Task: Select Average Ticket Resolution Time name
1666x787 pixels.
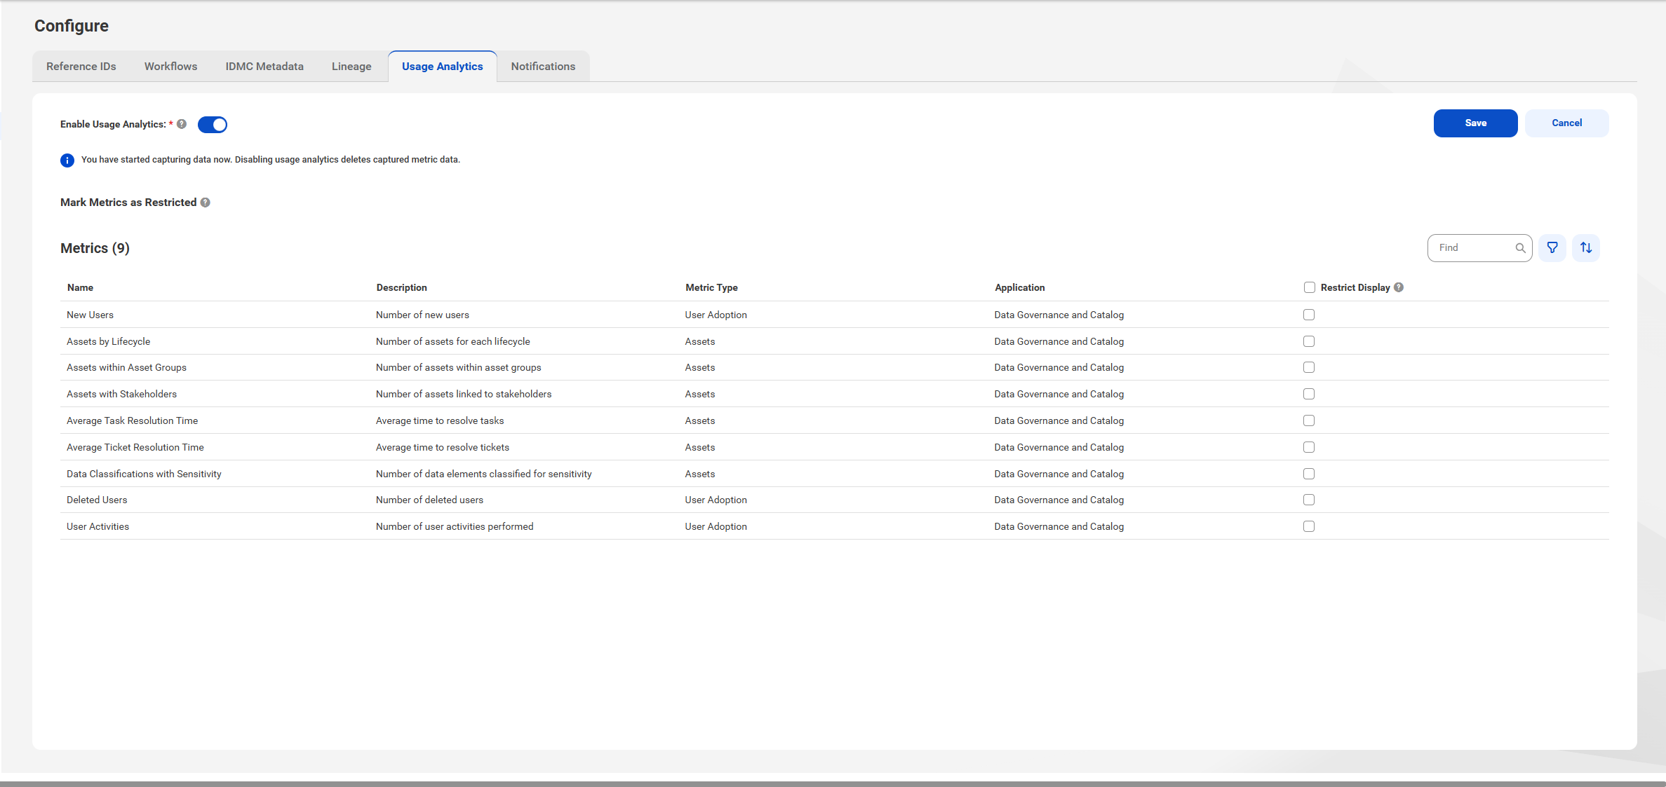Action: 135,448
